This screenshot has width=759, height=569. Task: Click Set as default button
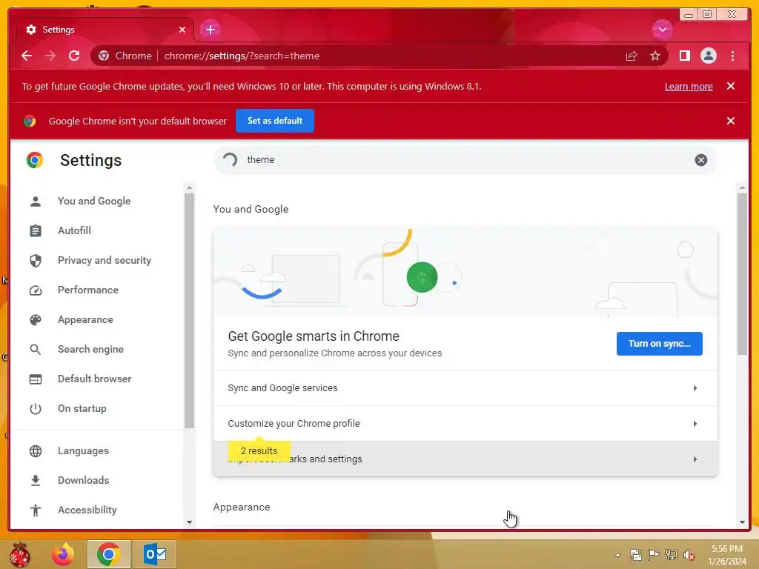coord(274,121)
